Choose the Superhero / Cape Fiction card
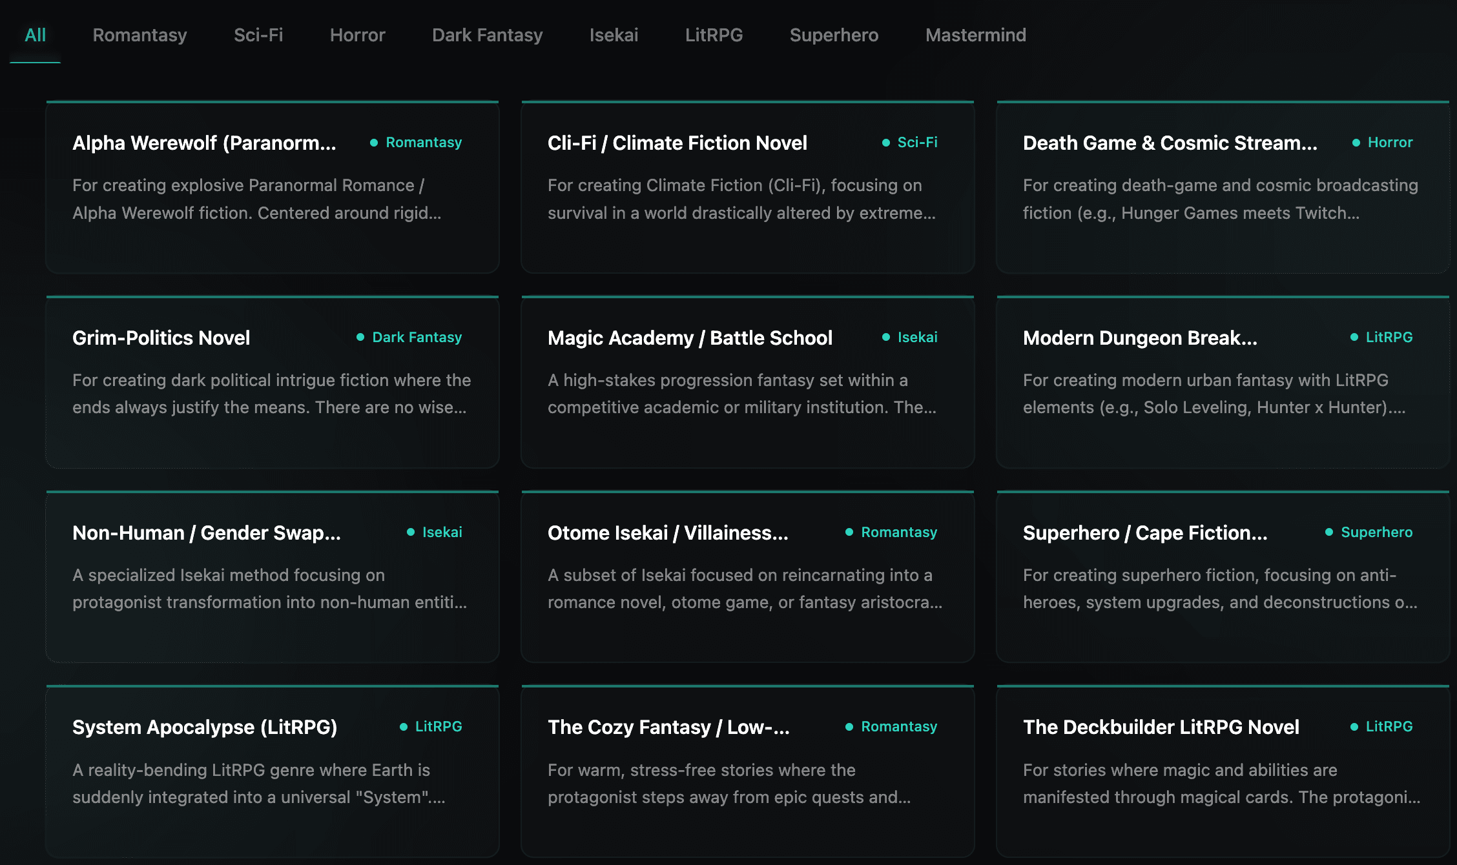 click(1223, 577)
